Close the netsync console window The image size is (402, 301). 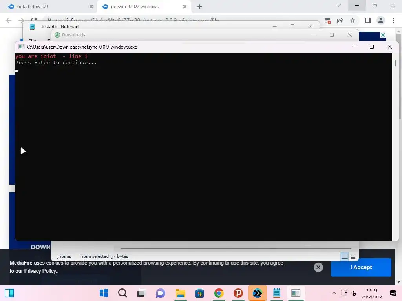pos(390,47)
